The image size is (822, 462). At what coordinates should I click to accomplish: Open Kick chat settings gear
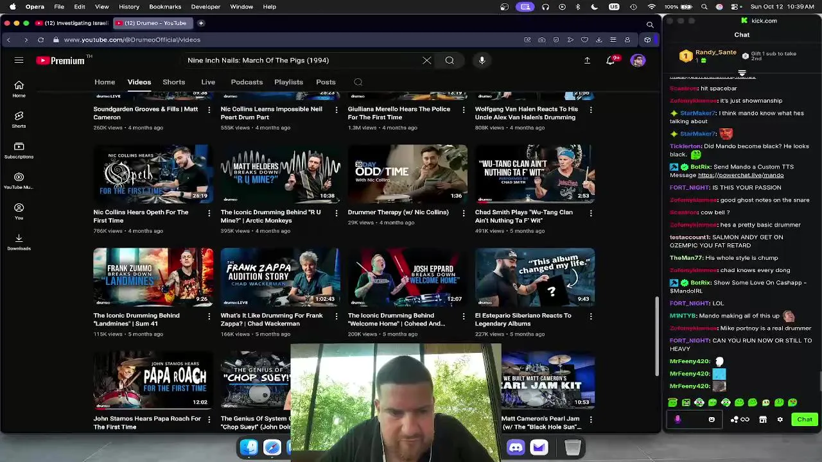780,420
